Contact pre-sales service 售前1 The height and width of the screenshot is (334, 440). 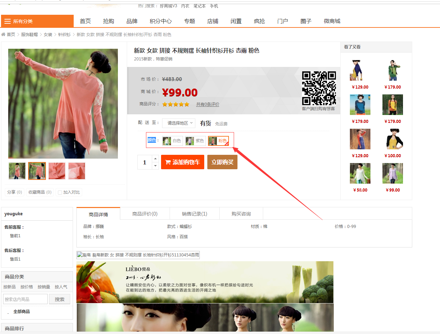[x=15, y=236]
